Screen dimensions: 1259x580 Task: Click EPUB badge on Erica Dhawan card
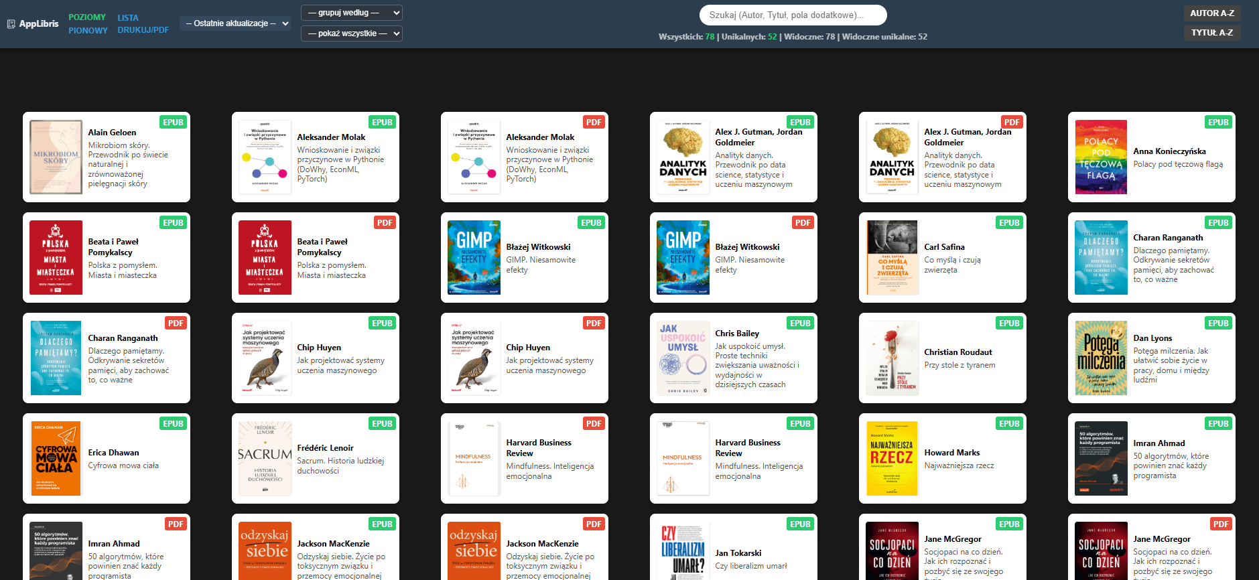(174, 424)
